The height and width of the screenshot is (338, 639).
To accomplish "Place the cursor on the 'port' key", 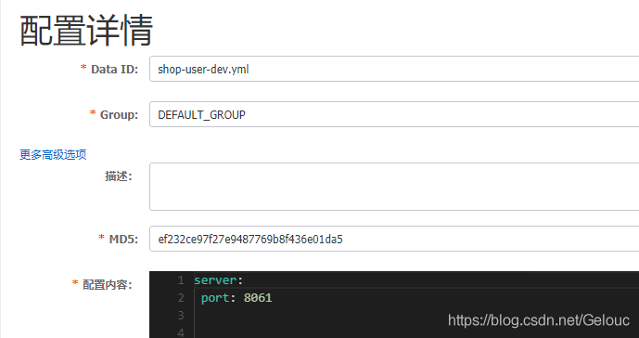I will point(215,298).
